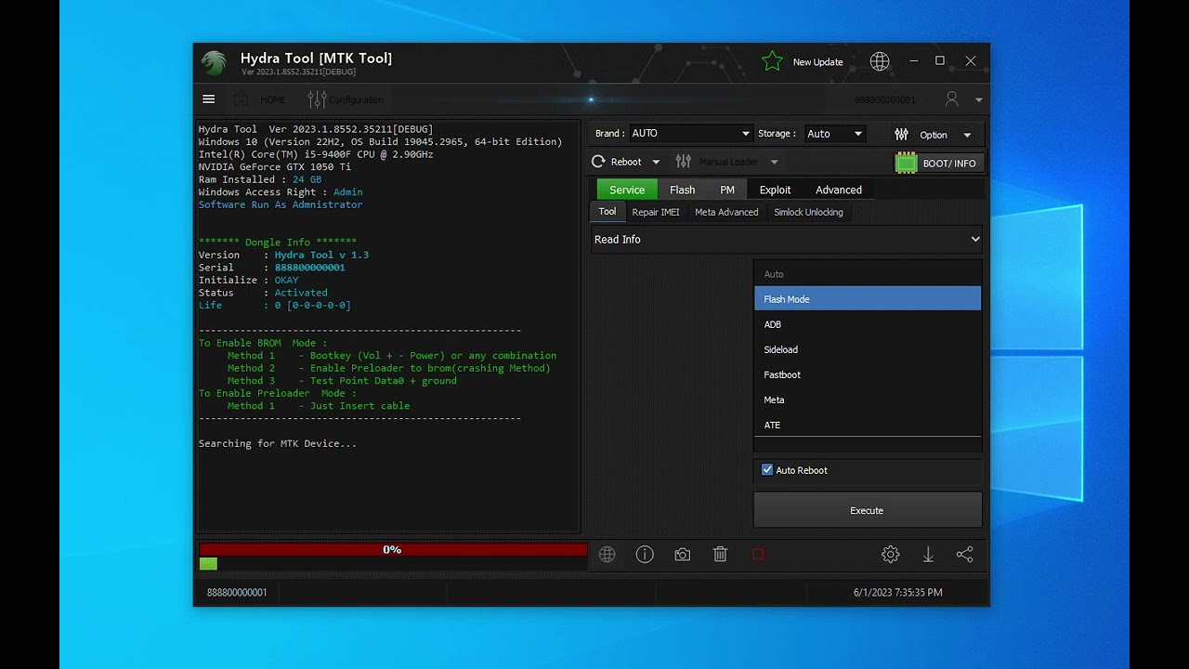
Task: Click the 'NVIDIA GeForce GTX 1050 Ti' log line
Action: click(x=275, y=167)
